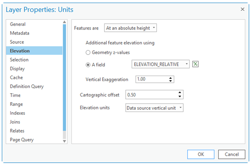Confirm changes with the OK button
The width and height of the screenshot is (251, 165).
click(200, 154)
